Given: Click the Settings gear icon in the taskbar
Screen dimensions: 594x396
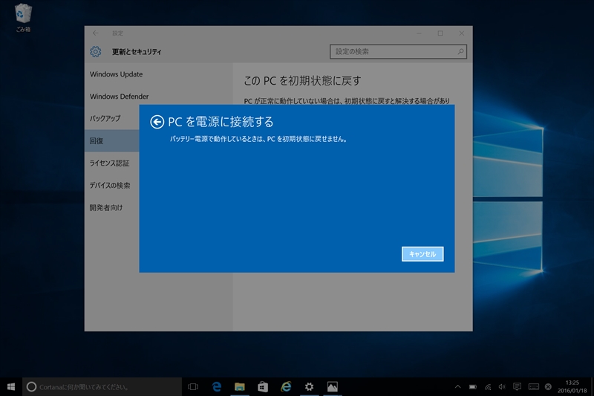Looking at the screenshot, I should 309,386.
